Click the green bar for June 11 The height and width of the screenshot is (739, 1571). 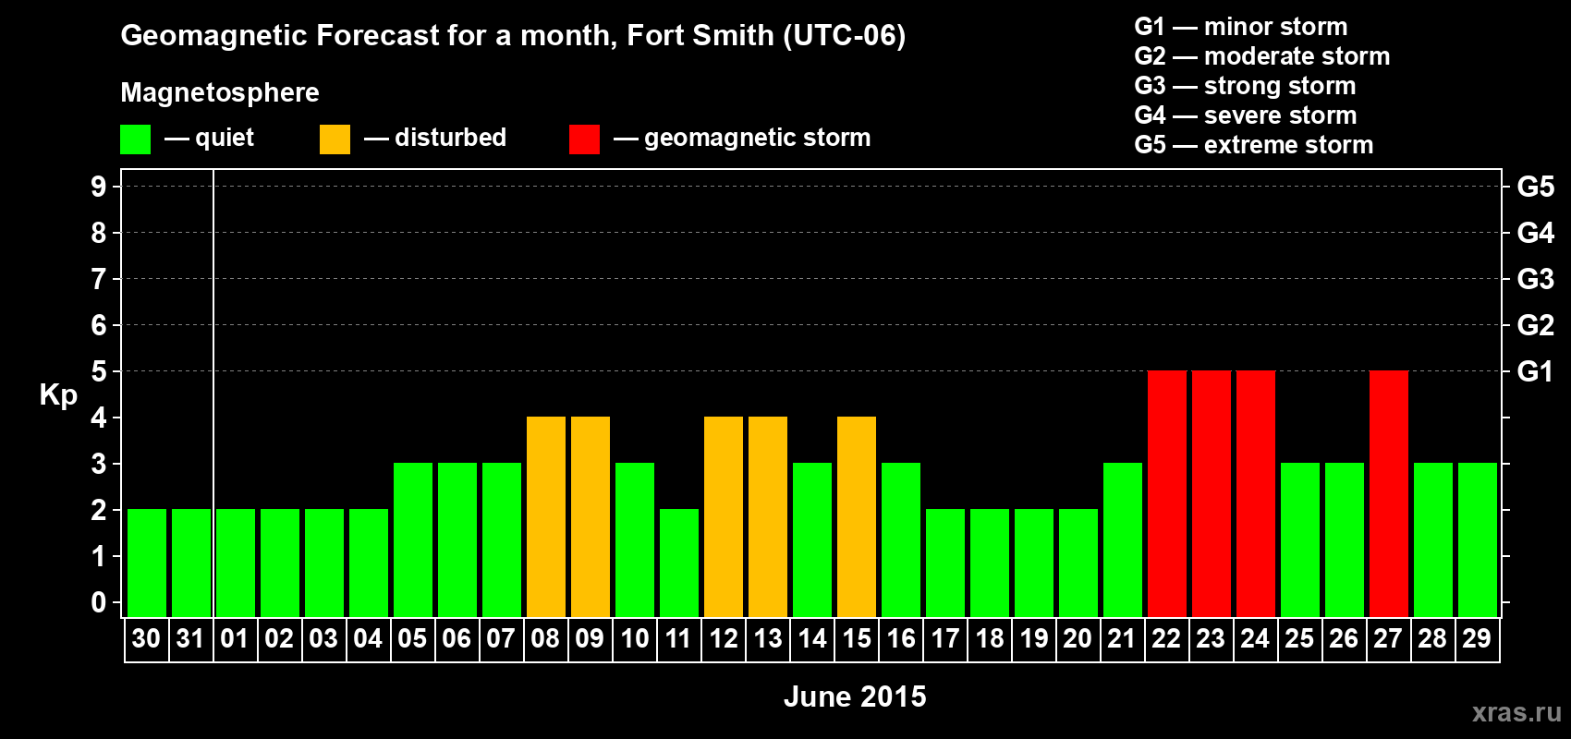tap(679, 563)
